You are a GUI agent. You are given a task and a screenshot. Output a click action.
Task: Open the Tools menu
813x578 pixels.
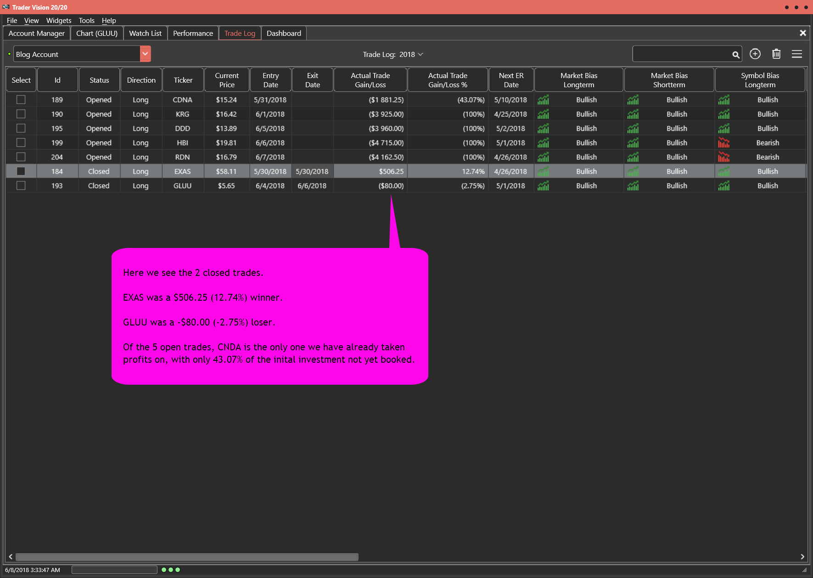click(86, 20)
